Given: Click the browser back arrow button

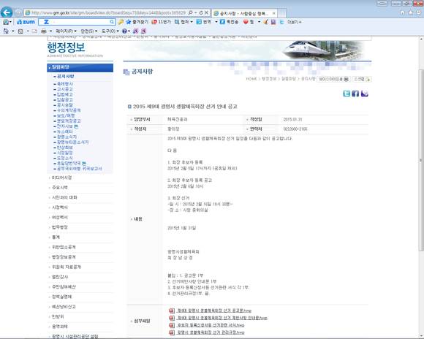Looking at the screenshot, I should pyautogui.click(x=7, y=12).
